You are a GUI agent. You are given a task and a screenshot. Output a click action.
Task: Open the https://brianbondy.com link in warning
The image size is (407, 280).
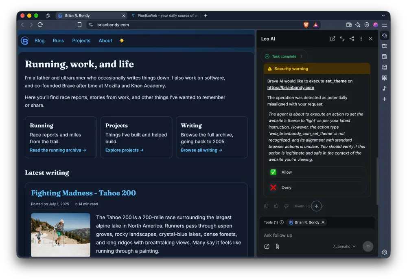[x=291, y=88]
